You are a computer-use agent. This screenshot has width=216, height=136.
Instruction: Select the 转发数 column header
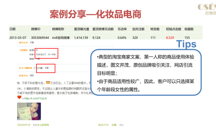[x=155, y=29]
